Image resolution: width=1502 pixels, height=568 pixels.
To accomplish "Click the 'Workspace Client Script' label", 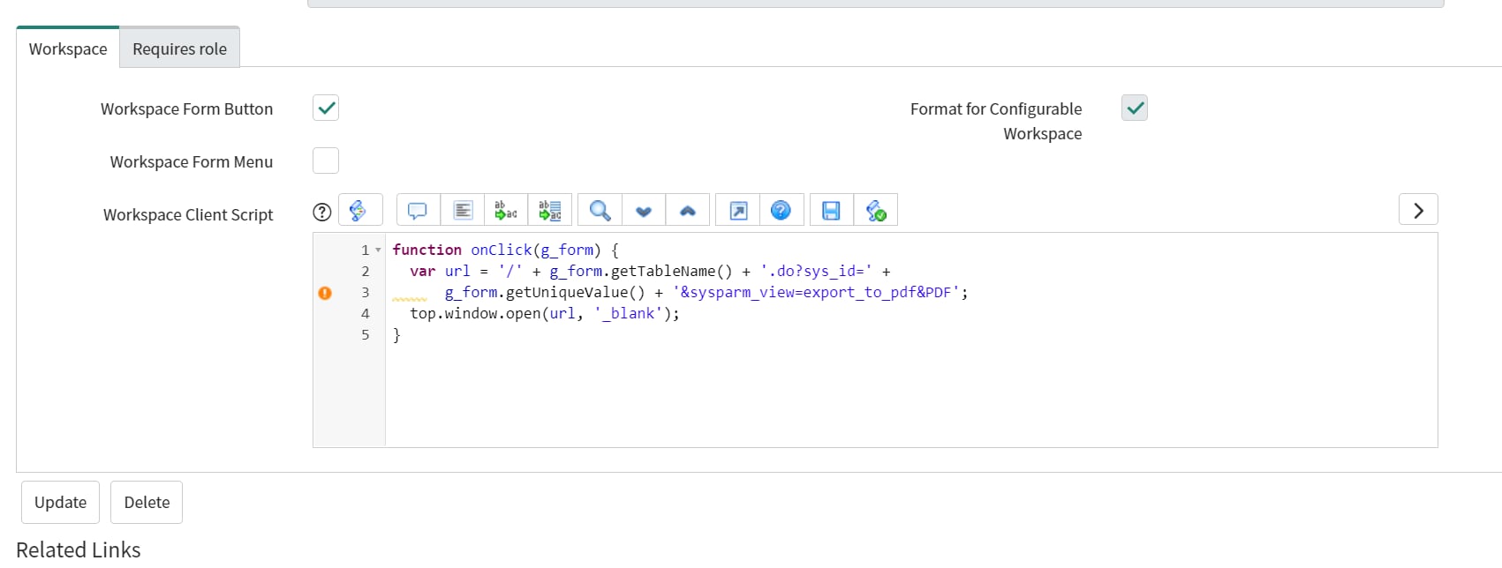I will [x=188, y=214].
